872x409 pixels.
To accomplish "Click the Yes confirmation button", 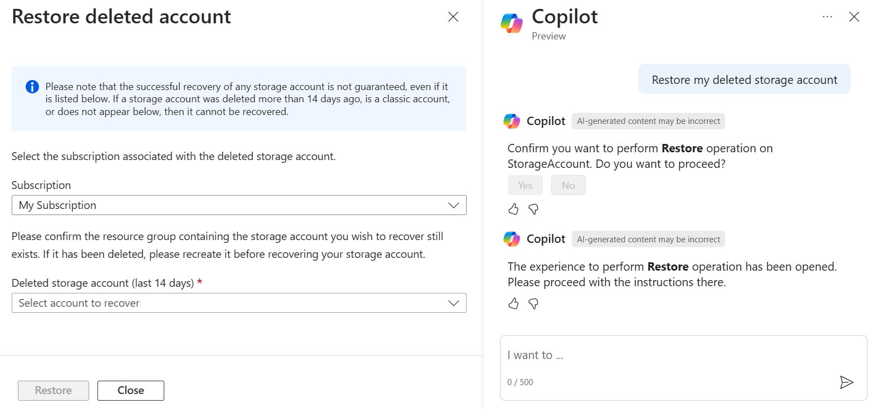I will pos(525,186).
